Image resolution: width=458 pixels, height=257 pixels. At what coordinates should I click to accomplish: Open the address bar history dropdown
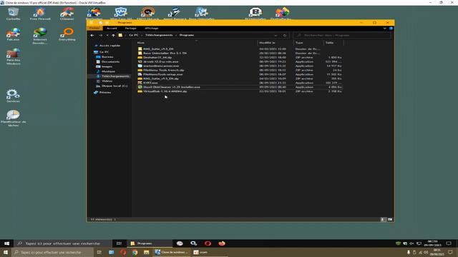(276, 35)
